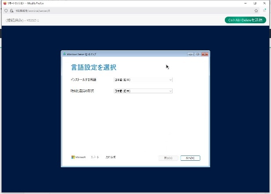
Task: Click the insecure connection lock icon
Action: point(12,10)
